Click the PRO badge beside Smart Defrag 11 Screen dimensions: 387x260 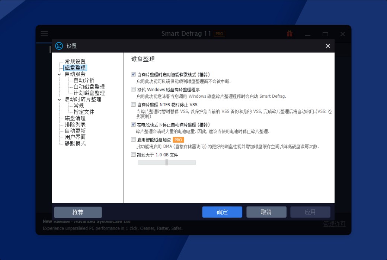pos(220,33)
